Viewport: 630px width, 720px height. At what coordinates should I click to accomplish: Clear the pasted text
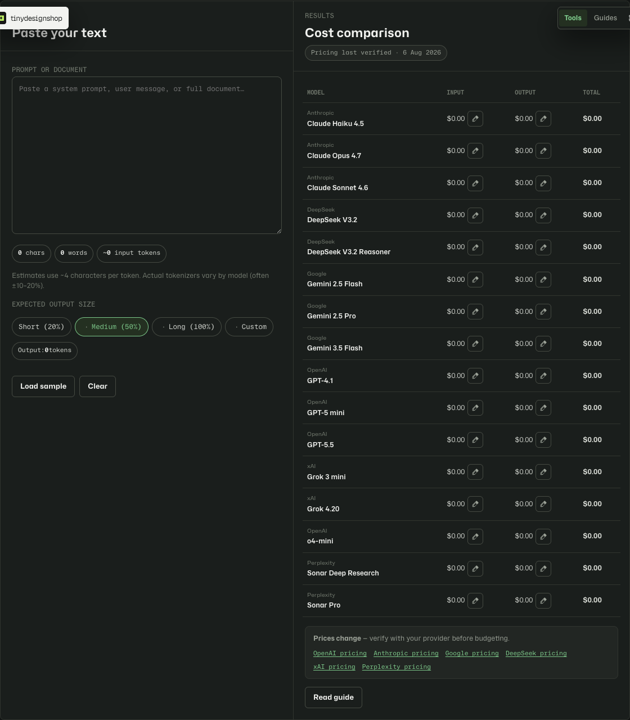(97, 386)
